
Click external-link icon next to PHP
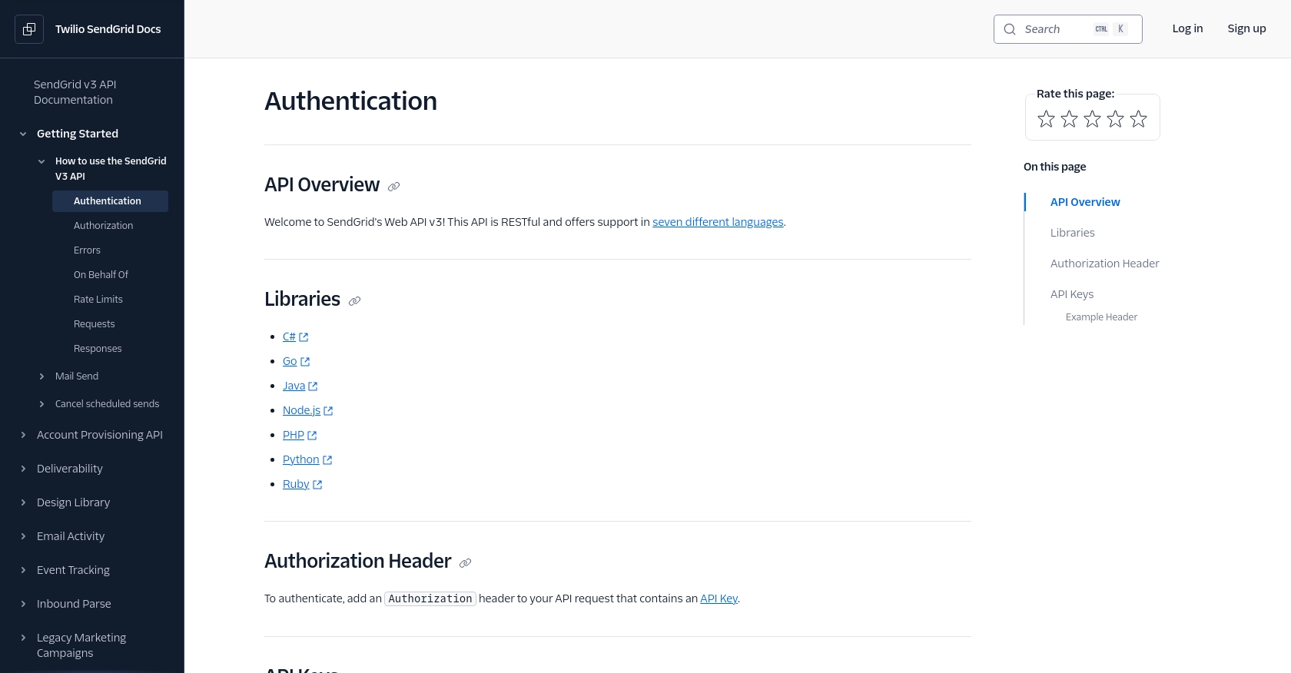point(312,436)
